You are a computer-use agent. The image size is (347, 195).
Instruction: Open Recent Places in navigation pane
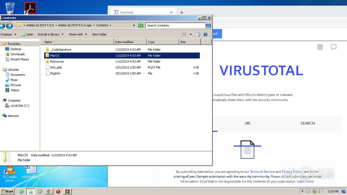click(x=20, y=59)
